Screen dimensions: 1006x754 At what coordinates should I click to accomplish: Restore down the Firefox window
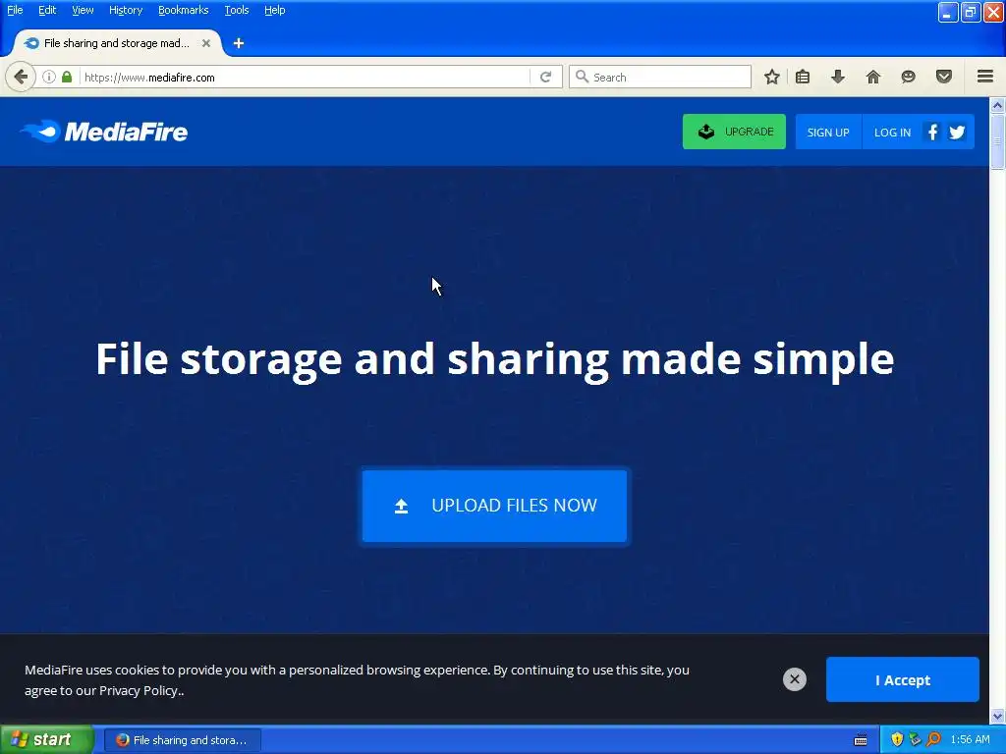click(x=971, y=12)
